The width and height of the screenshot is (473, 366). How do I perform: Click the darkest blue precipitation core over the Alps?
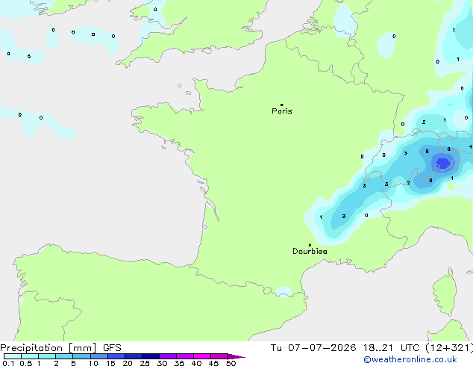443,164
